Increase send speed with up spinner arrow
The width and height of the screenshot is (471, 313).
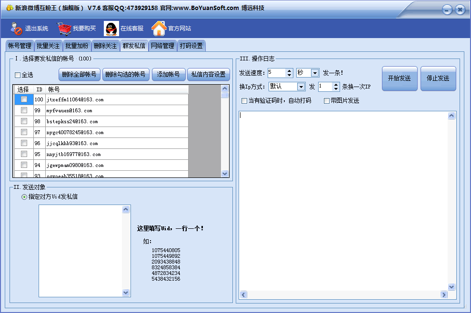pyautogui.click(x=289, y=70)
